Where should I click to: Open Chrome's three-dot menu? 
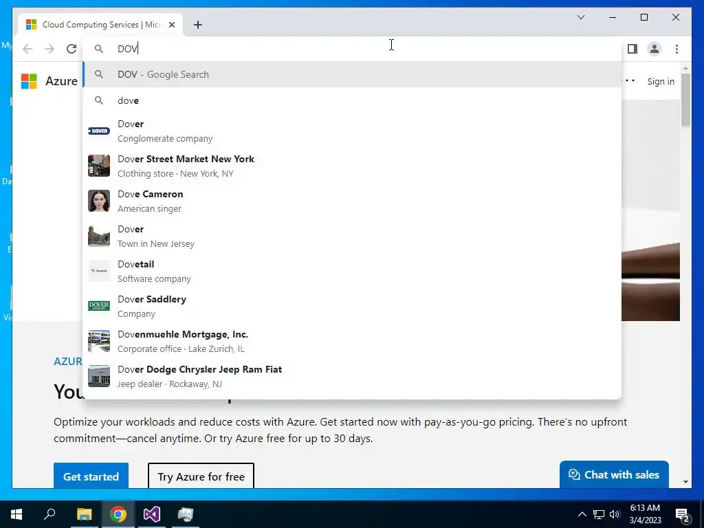click(676, 49)
